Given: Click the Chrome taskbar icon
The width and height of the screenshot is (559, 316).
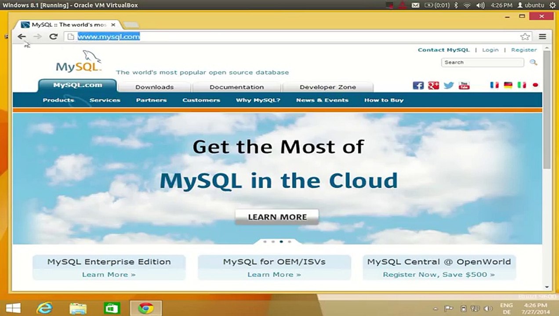Looking at the screenshot, I should [x=146, y=308].
